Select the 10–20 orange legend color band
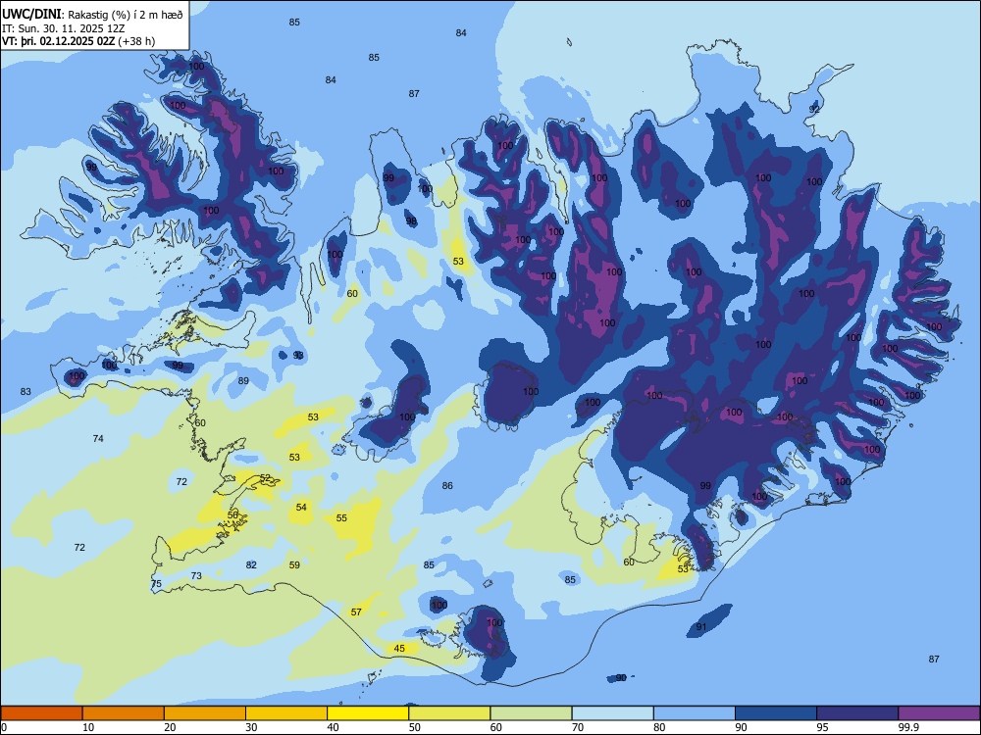The width and height of the screenshot is (981, 735). (124, 713)
